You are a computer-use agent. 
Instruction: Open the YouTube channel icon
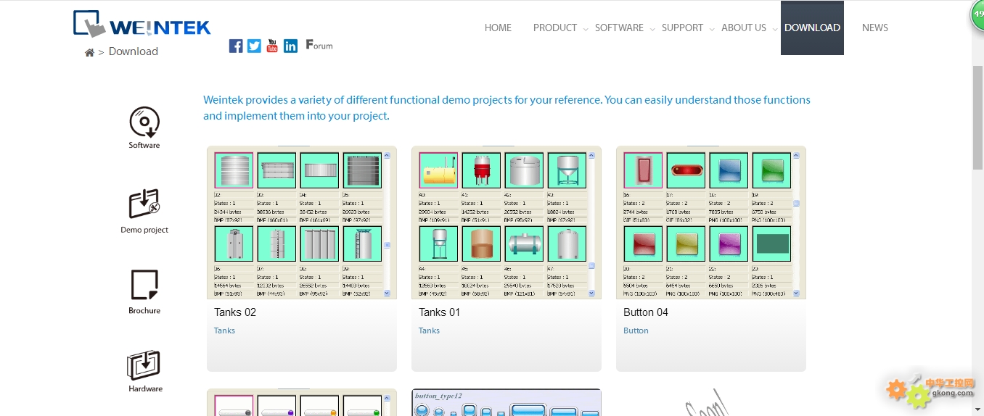272,46
